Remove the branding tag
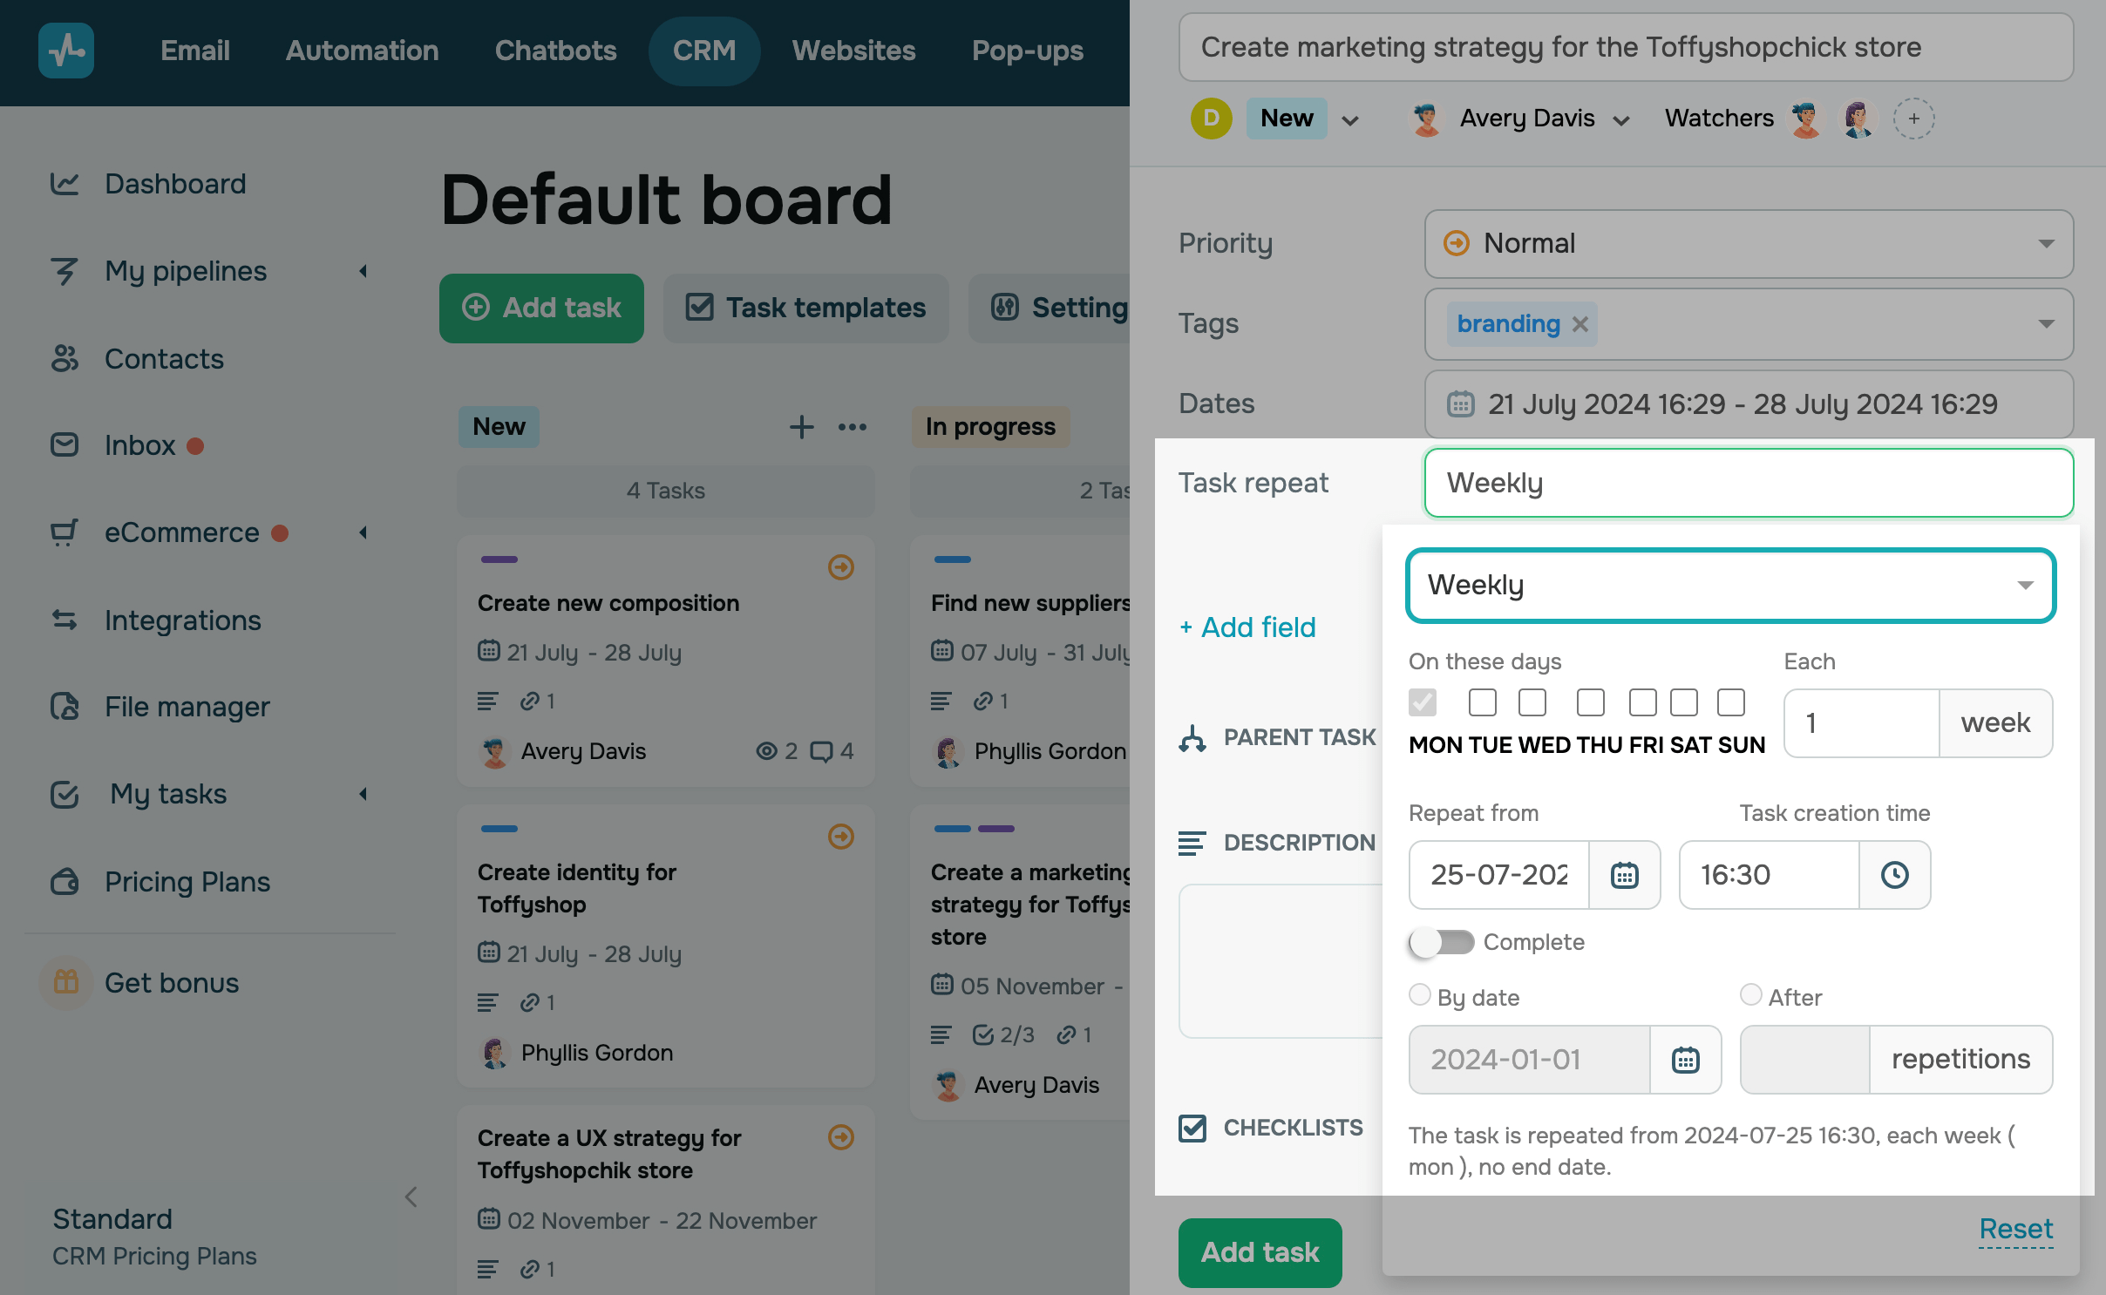The image size is (2106, 1295). tap(1580, 324)
